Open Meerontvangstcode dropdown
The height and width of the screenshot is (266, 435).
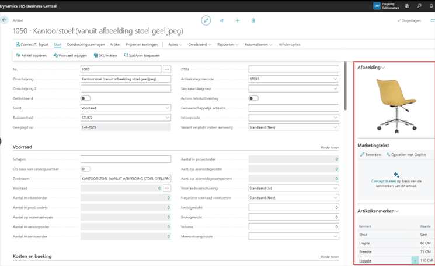[x=335, y=237]
